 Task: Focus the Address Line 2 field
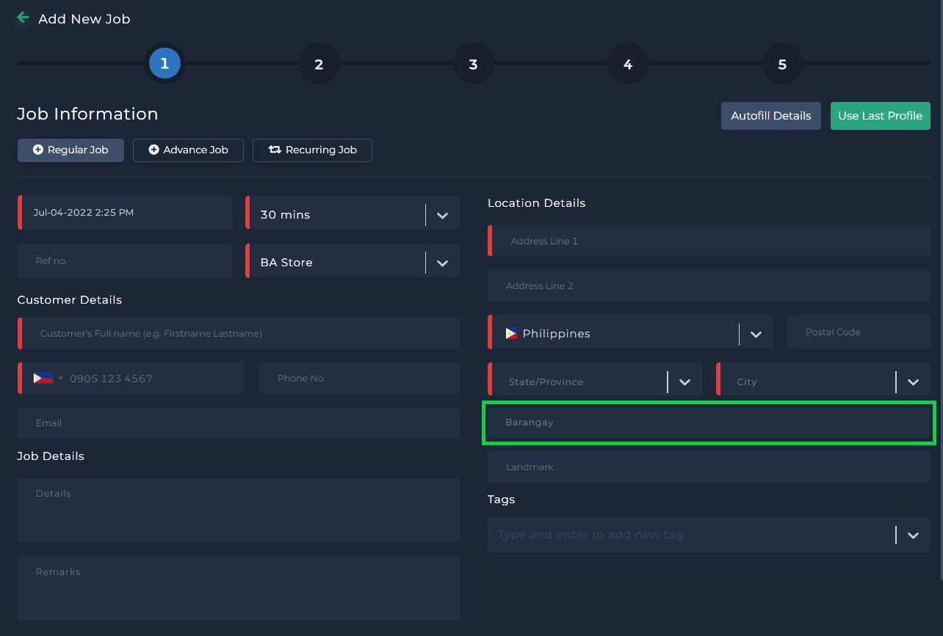709,286
